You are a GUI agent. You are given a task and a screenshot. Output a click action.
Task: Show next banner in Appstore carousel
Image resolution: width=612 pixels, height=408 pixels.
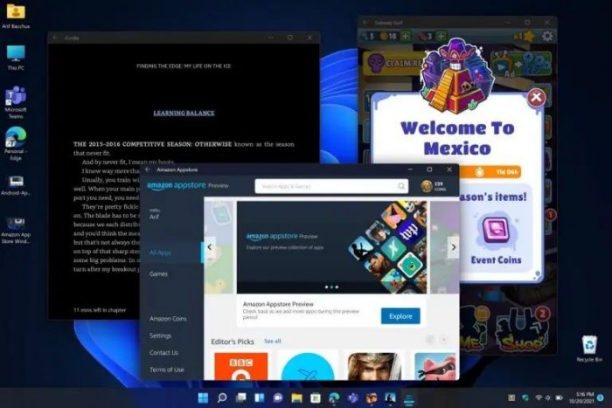point(453,247)
